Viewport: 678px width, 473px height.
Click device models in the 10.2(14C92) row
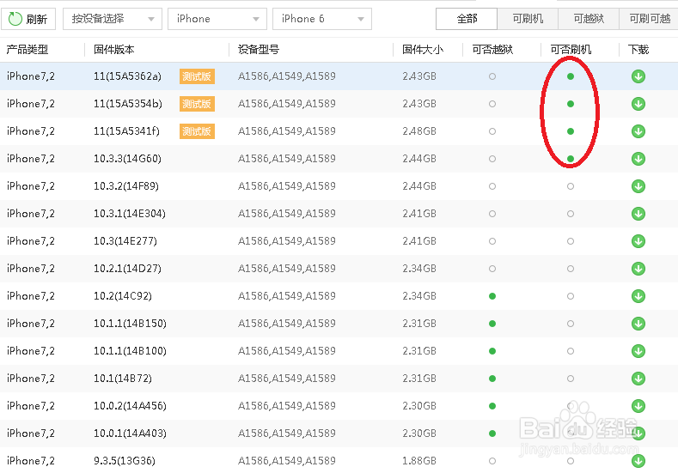point(287,296)
